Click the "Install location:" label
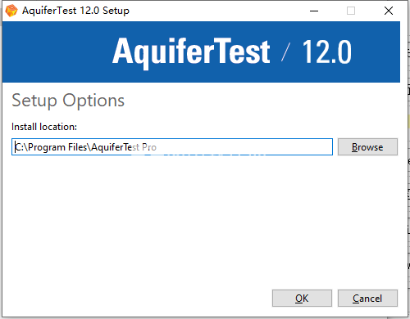 click(x=44, y=127)
